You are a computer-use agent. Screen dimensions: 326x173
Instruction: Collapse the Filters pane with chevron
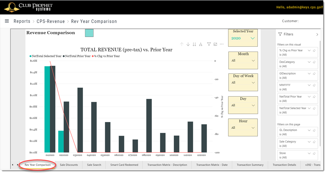(317, 35)
